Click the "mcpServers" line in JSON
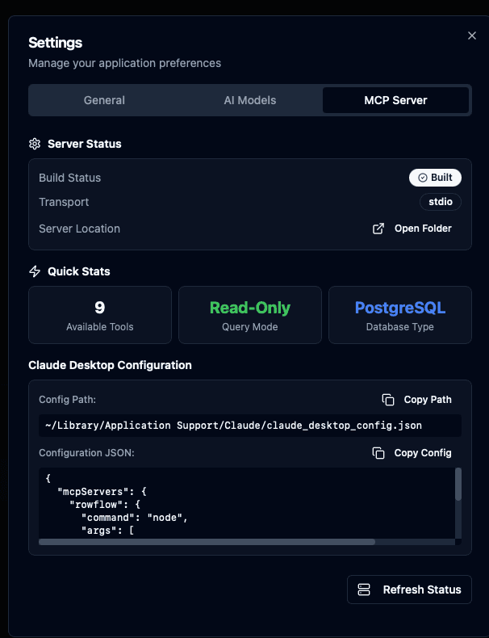489x638 pixels. coord(102,492)
